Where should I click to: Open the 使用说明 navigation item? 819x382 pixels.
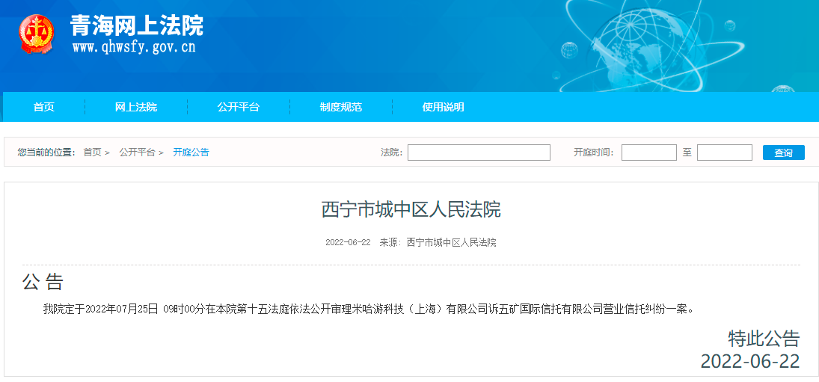tap(444, 107)
